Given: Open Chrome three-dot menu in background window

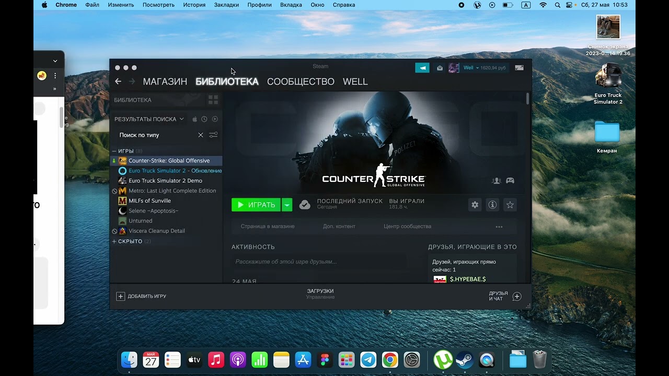Looking at the screenshot, I should [x=55, y=76].
